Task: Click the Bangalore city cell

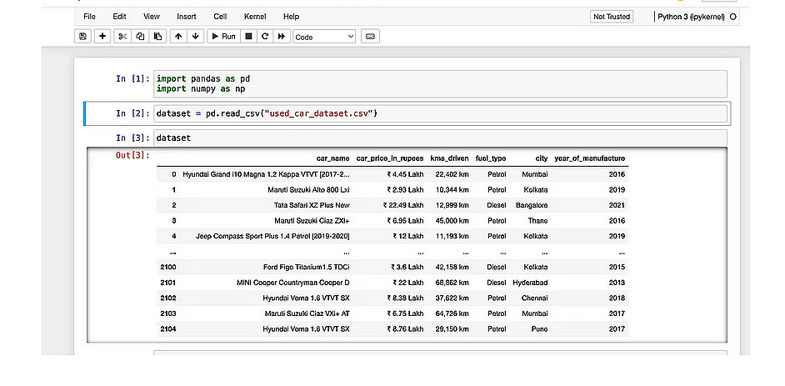Action: point(531,205)
